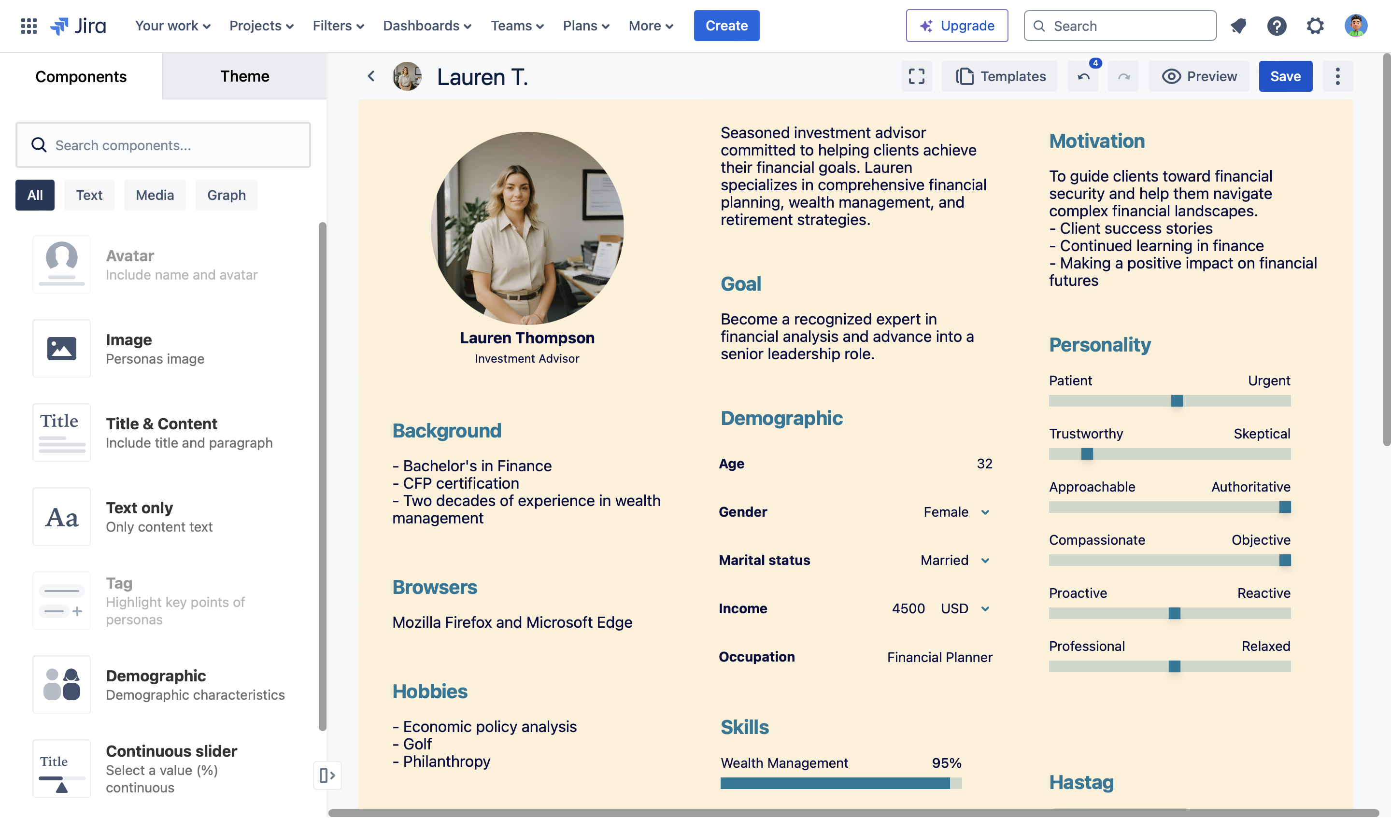This screenshot has width=1391, height=818.
Task: Select the Graph filter chip
Action: tap(227, 195)
